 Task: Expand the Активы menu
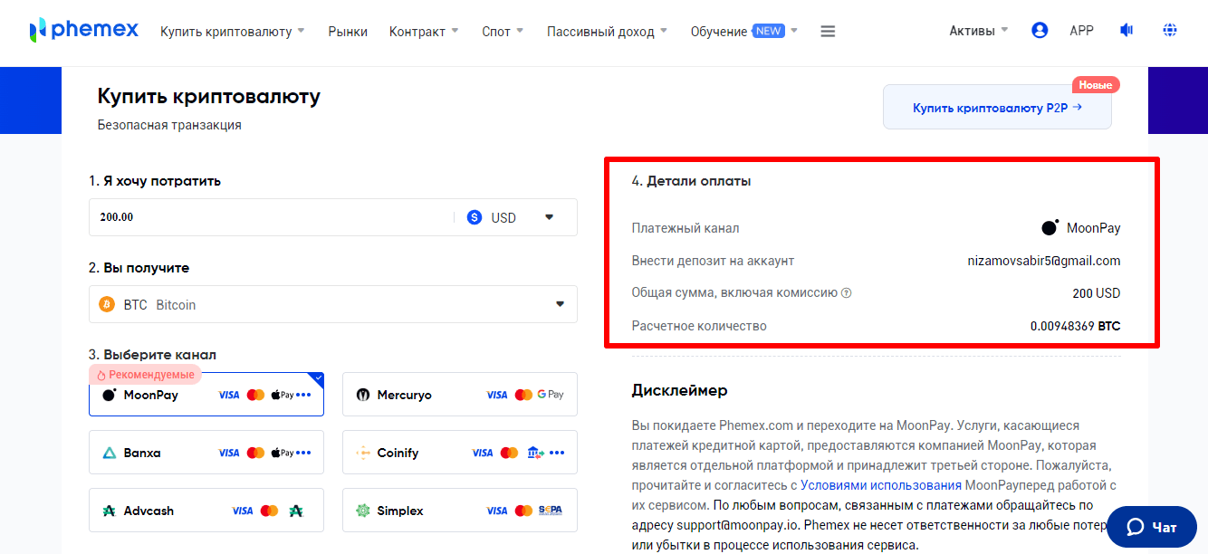(x=978, y=31)
